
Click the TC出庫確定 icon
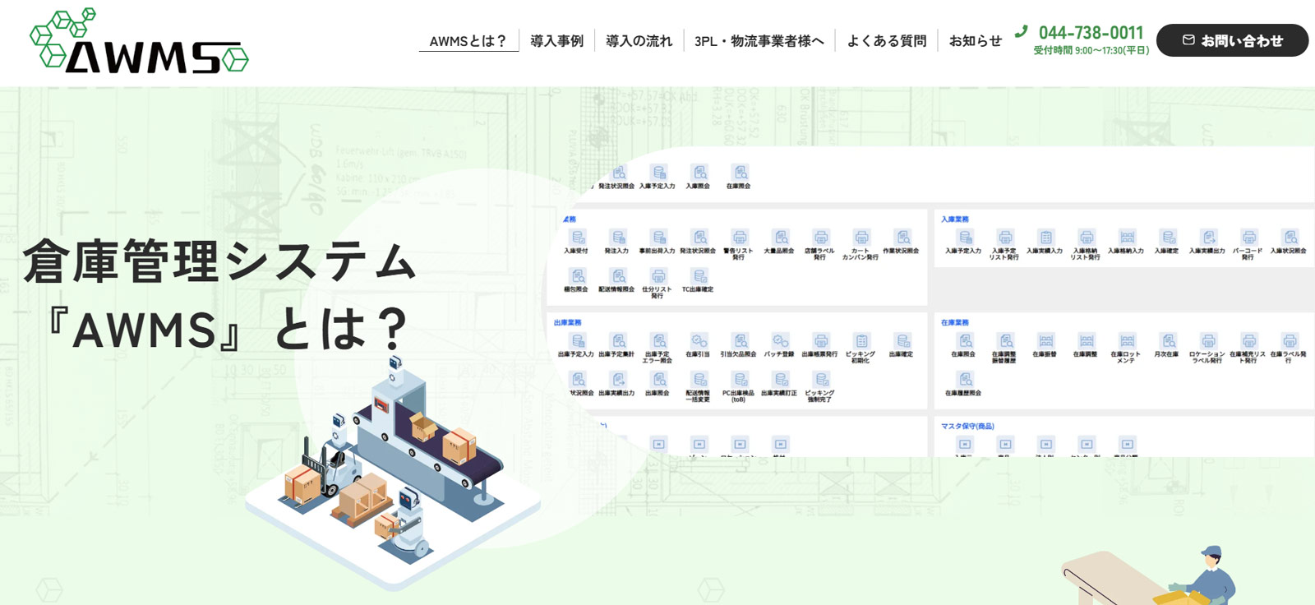[x=699, y=276]
